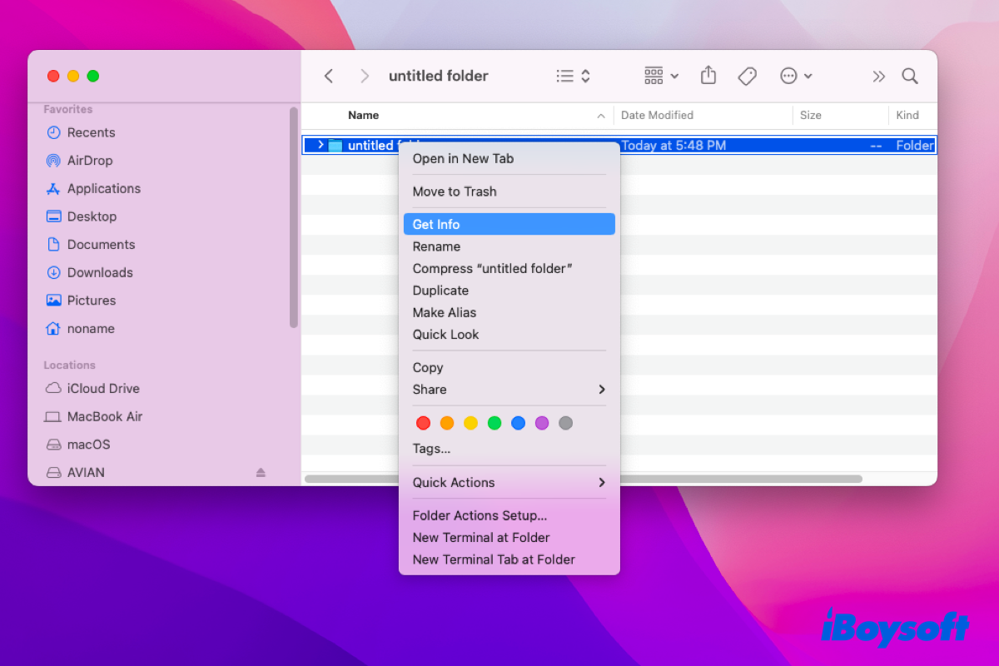Open Applications from the sidebar

(102, 188)
